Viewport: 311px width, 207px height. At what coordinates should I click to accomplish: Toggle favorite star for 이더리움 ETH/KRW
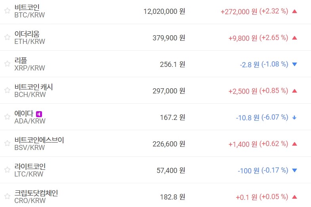pos(7,37)
